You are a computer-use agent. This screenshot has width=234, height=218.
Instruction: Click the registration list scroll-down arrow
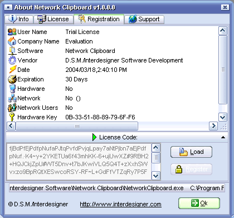click(x=223, y=117)
